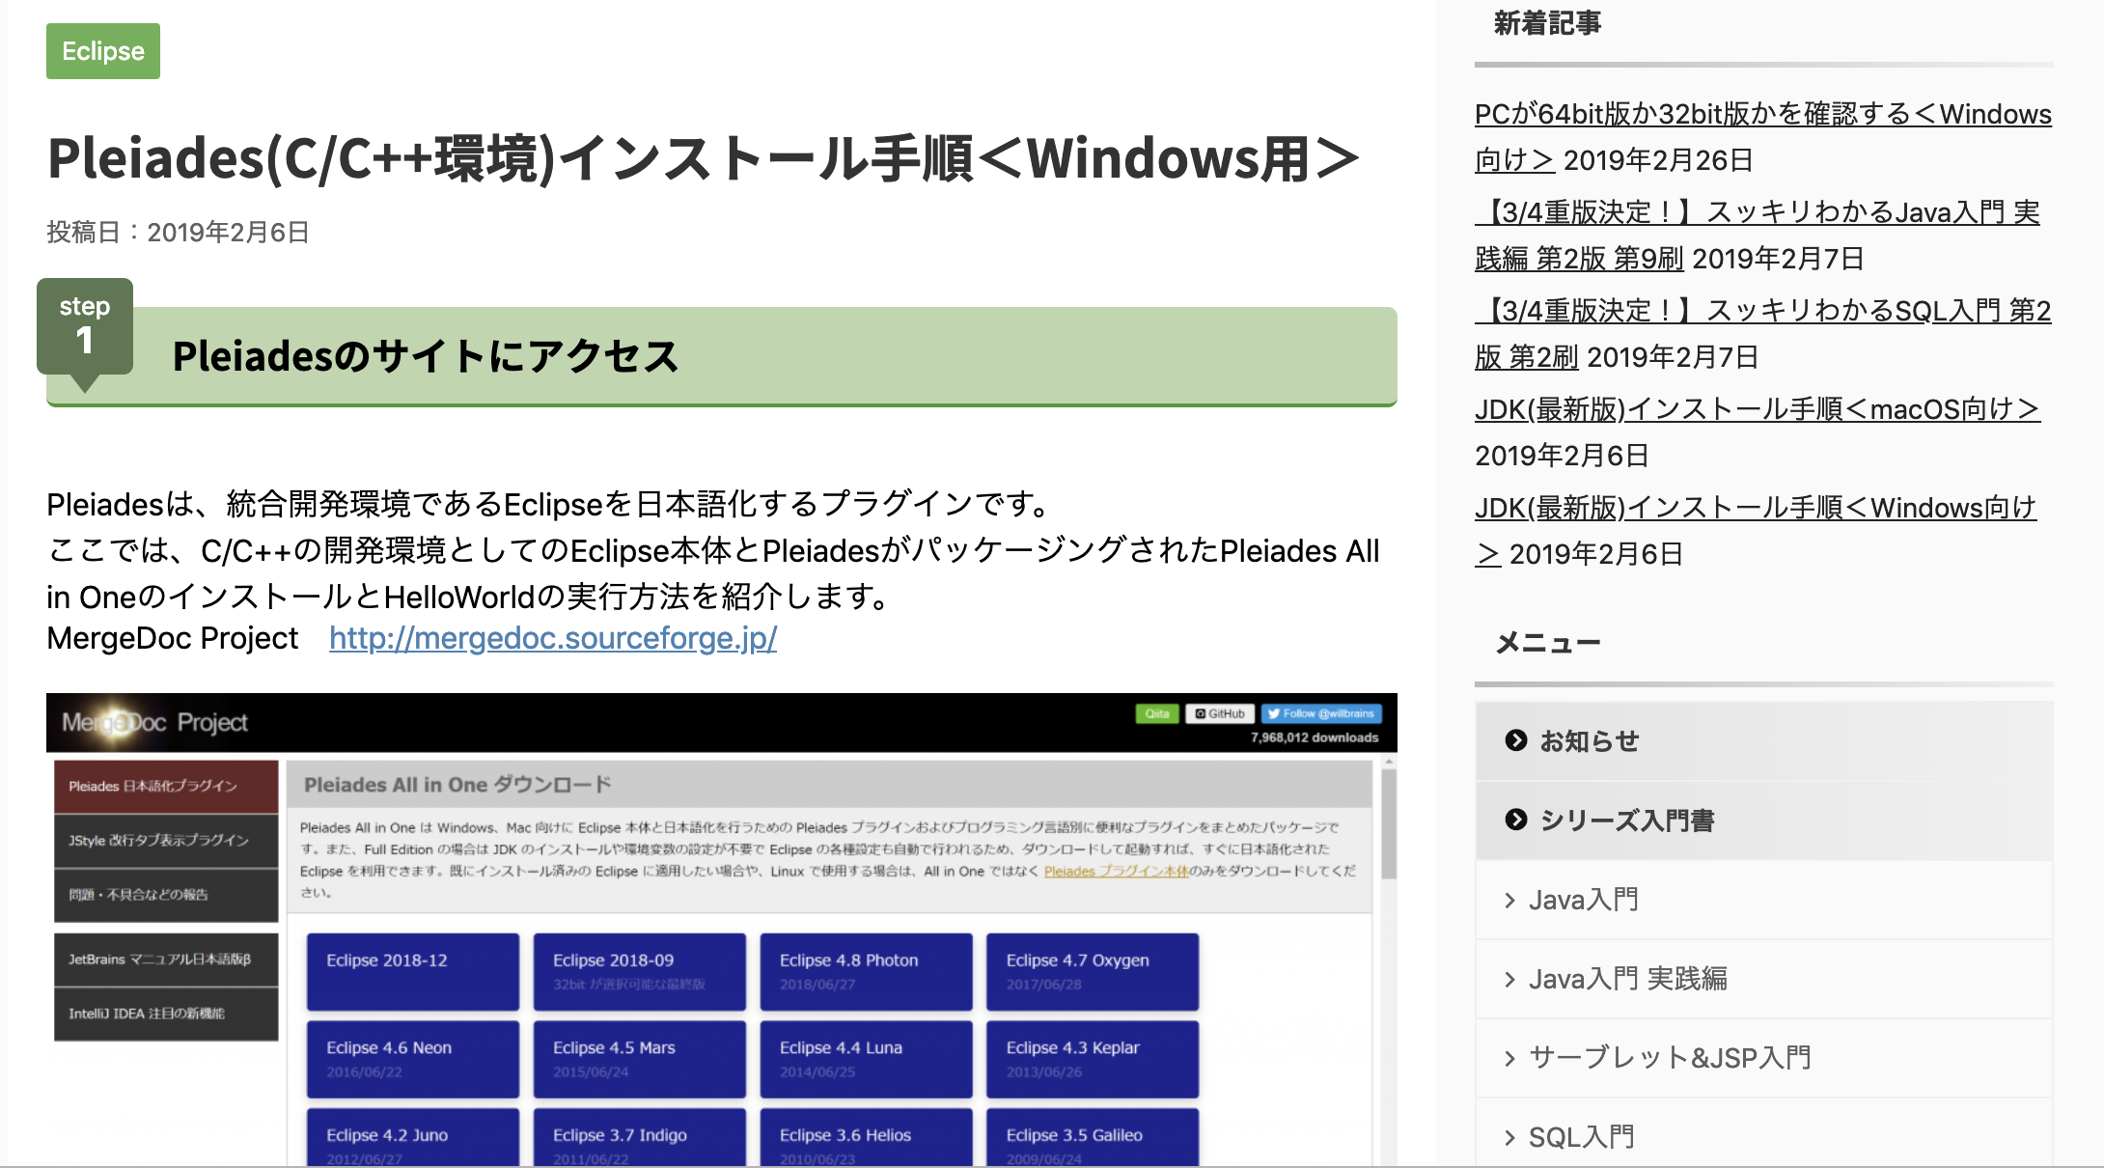
Task: Click the Eclipse 4.8 Photon tile
Action: coord(866,971)
